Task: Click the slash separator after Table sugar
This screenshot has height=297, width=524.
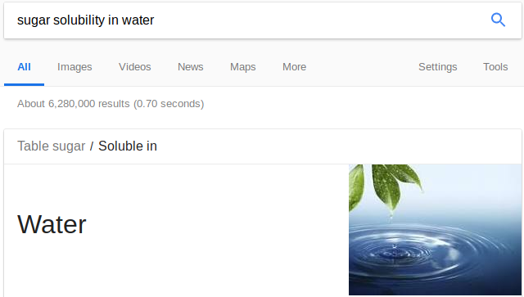Action: coord(92,146)
